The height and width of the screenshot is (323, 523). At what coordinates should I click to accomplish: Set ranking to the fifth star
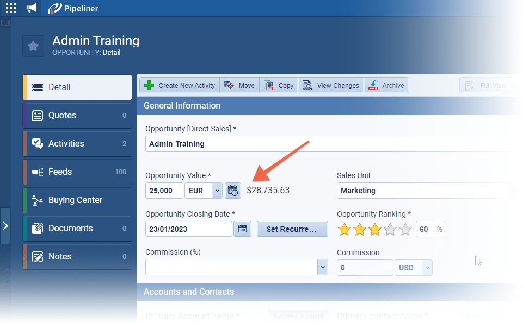click(x=405, y=230)
